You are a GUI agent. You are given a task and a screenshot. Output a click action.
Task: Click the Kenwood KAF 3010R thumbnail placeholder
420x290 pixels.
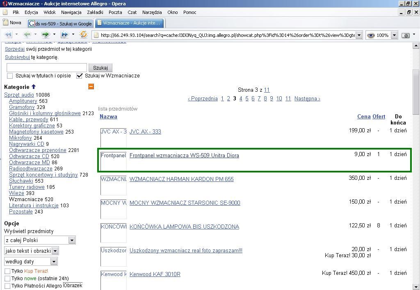point(114,280)
